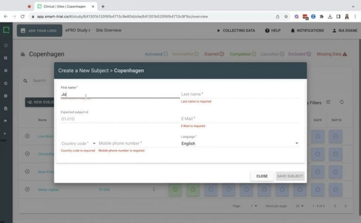Image resolution: width=361 pixels, height=223 pixels.
Task: Click play circle icon on Maria's row
Action: [27, 189]
